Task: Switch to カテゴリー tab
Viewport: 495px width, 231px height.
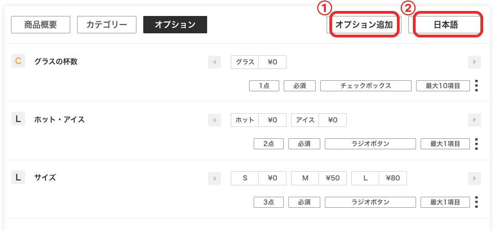Action: click(107, 25)
